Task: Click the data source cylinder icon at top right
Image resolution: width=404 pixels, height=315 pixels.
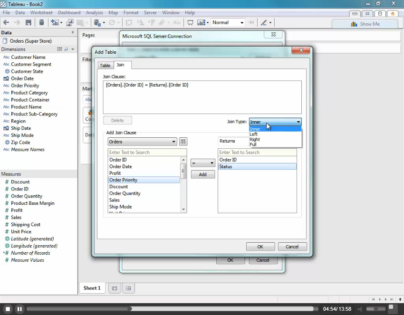Action: tap(380, 14)
